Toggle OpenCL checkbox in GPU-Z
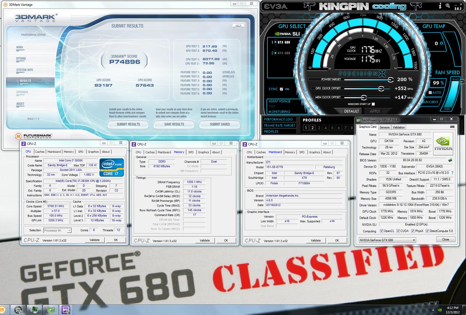The image size is (466, 315). pos(382,231)
